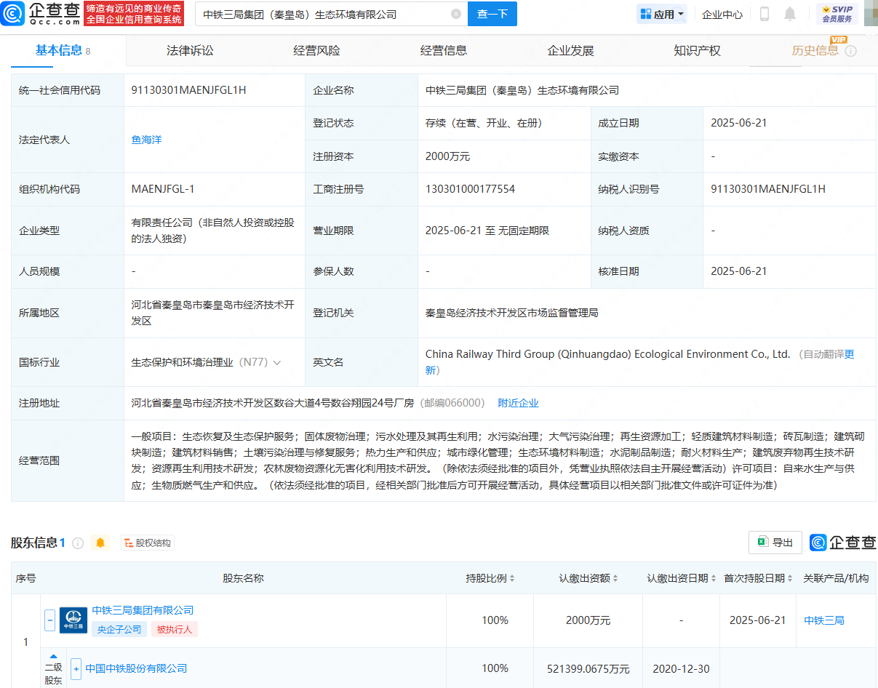
Task: Click the 企查查 logo beside export button
Action: click(x=843, y=543)
